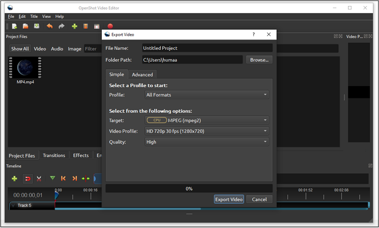Click the New Project toolbar icon

pos(15,26)
